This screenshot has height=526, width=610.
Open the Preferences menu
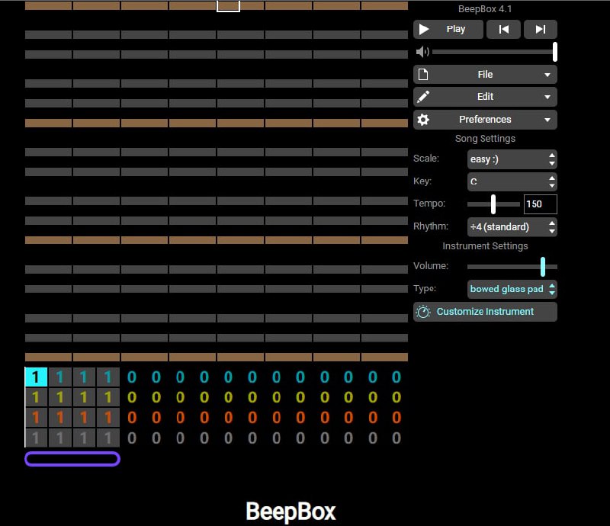[x=485, y=120]
